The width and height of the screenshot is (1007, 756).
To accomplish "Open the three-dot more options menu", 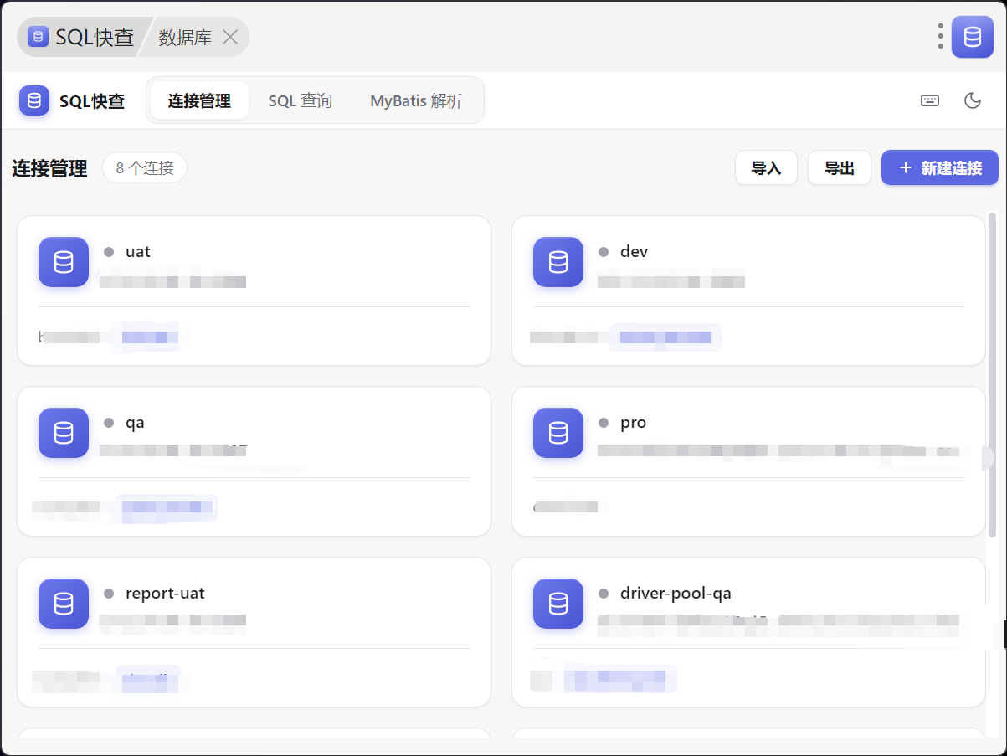I will click(941, 36).
